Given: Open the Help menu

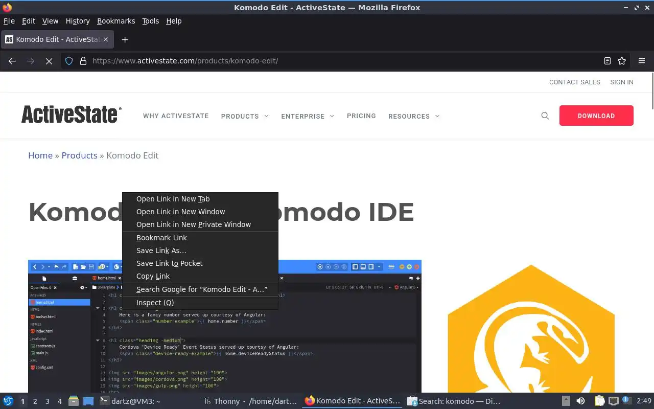Looking at the screenshot, I should (x=174, y=21).
